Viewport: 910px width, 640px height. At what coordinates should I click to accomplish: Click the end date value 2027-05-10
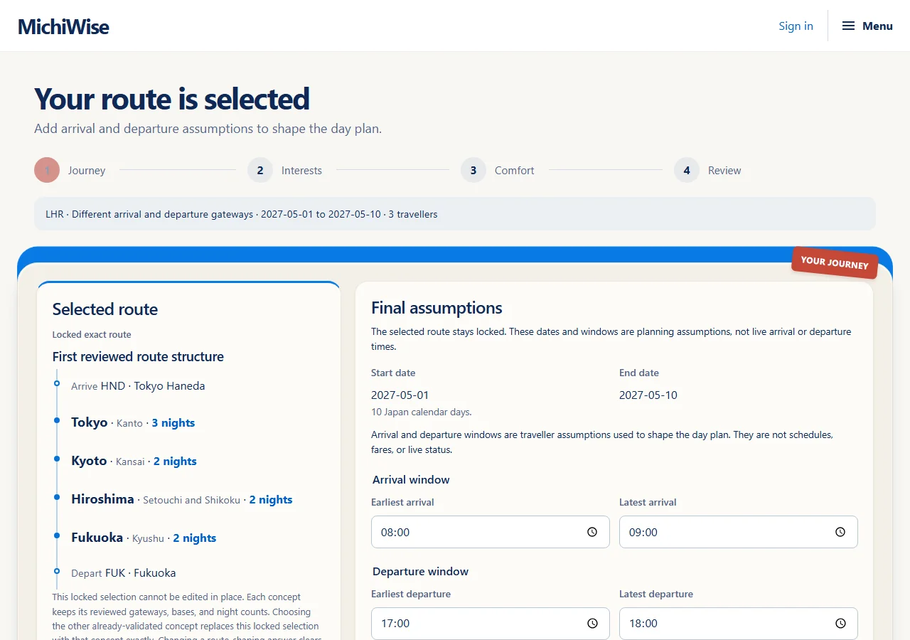click(x=648, y=395)
